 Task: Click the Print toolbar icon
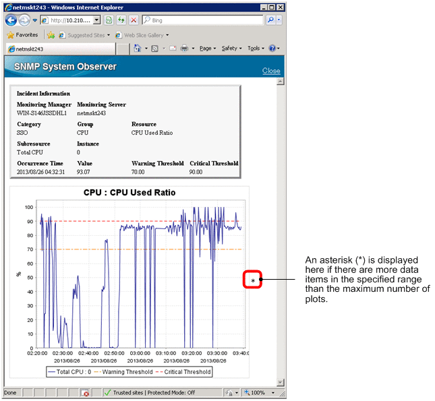pos(185,49)
